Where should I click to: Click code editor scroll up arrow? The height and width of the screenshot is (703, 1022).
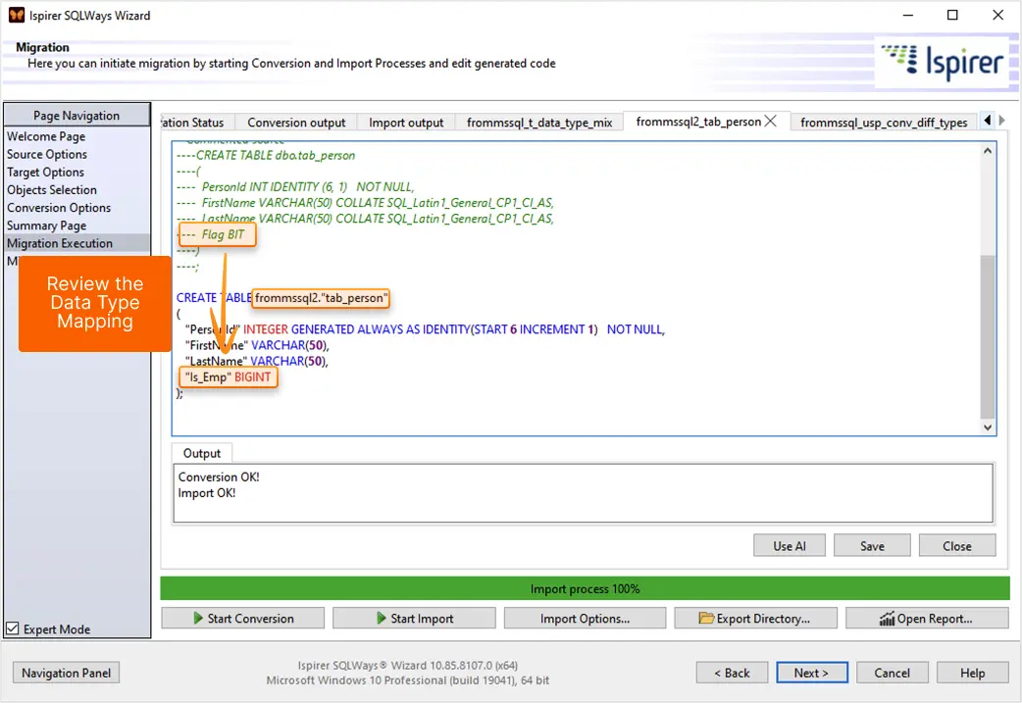click(988, 151)
